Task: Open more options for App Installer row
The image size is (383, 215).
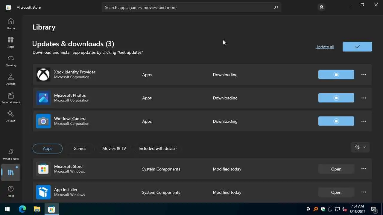Action: click(x=364, y=192)
